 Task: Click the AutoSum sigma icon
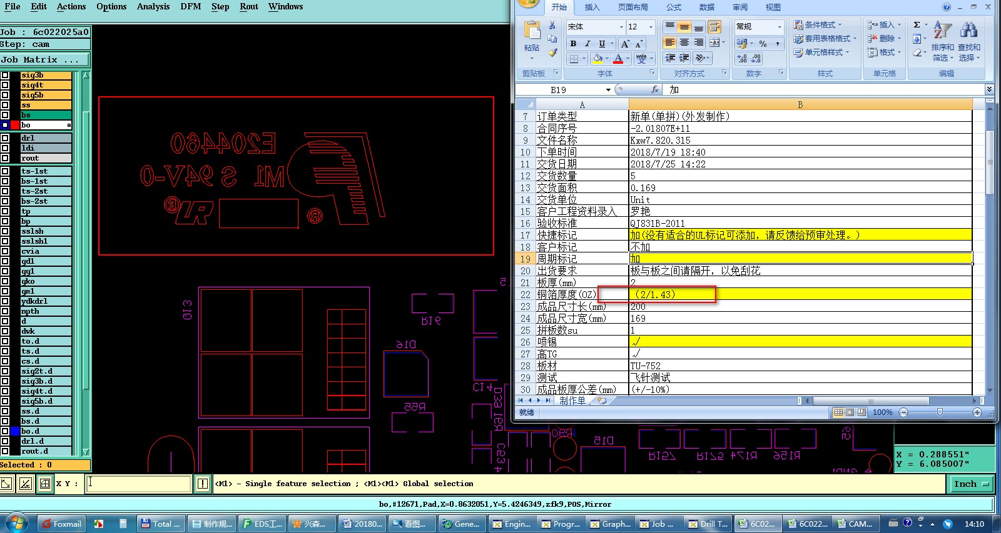pyautogui.click(x=917, y=25)
